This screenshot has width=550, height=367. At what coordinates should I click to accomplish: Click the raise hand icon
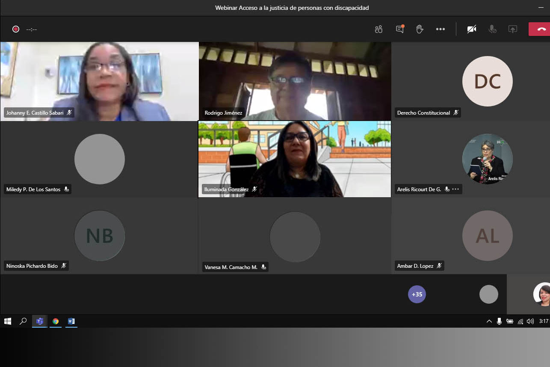pyautogui.click(x=420, y=29)
